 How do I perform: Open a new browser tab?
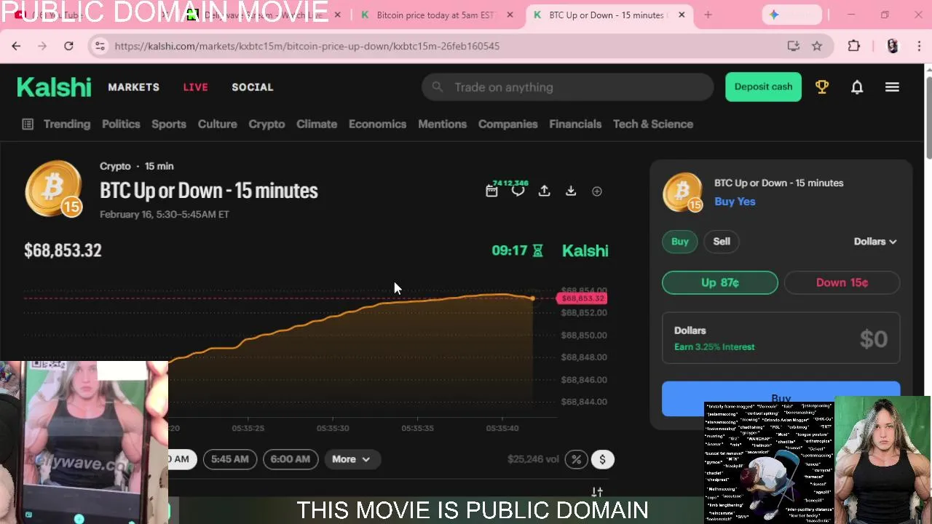tap(708, 15)
